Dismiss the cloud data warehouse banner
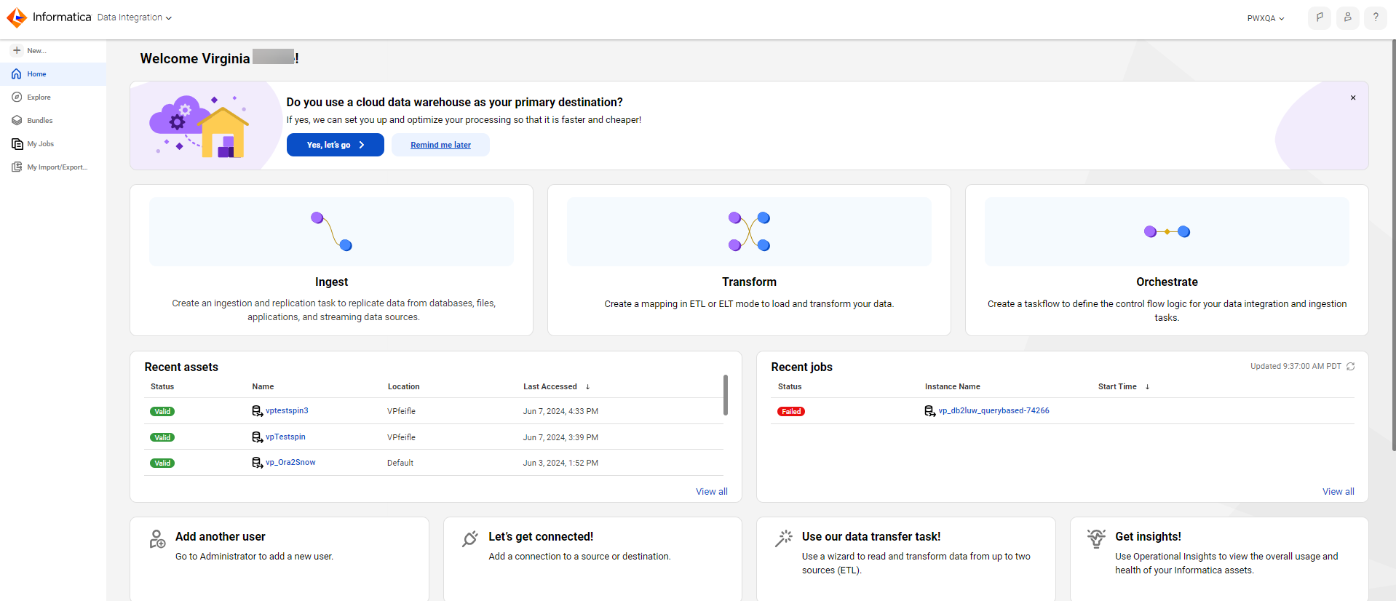 (1353, 97)
